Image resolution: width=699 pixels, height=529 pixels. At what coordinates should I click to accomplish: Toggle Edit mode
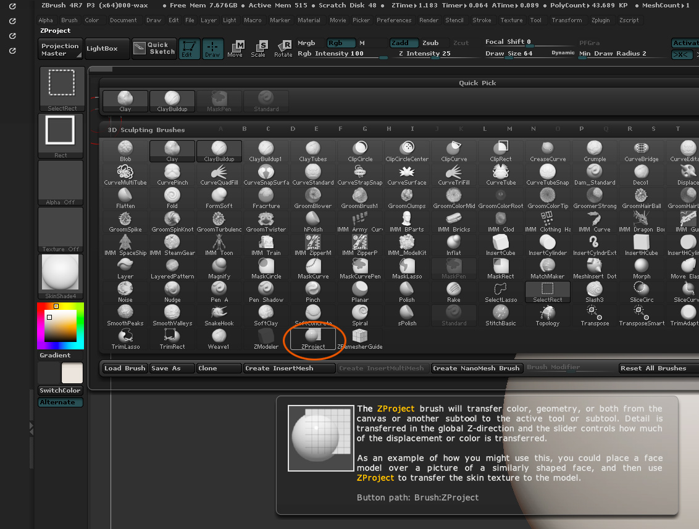pyautogui.click(x=190, y=49)
